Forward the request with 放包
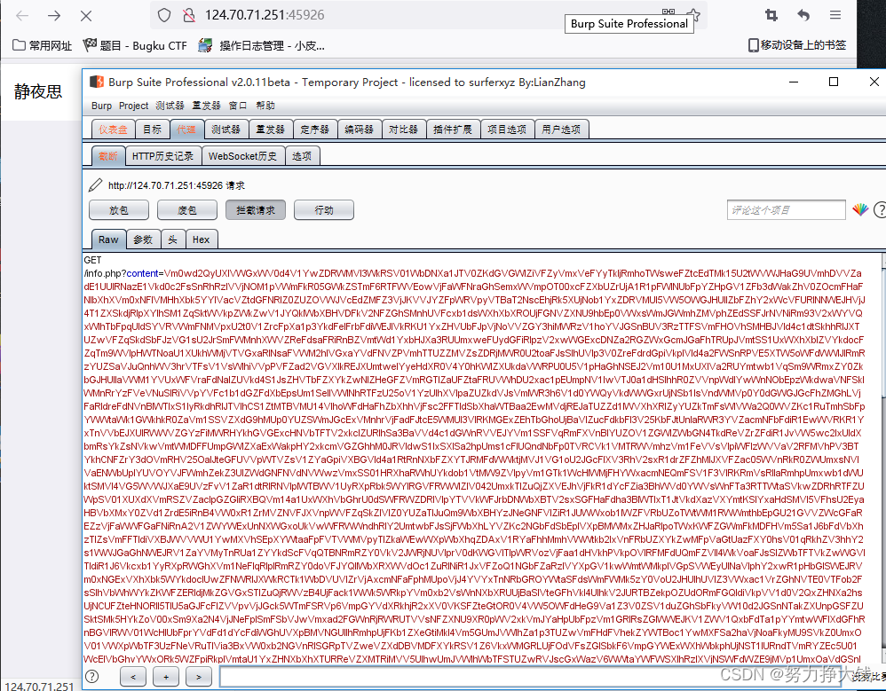 point(119,210)
